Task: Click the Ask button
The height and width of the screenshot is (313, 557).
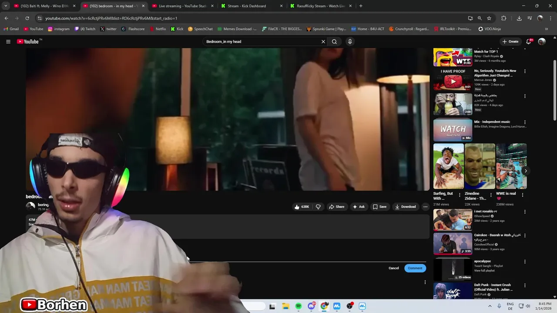Action: click(359, 207)
